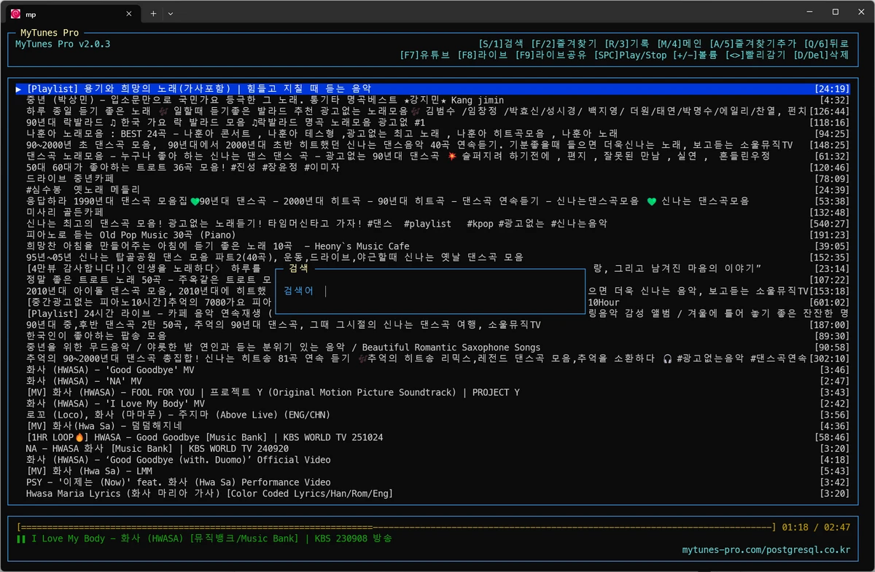Select PSY '이제는 (Now)' feat. 화사 row
Screen dimensions: 875x572
coord(432,482)
